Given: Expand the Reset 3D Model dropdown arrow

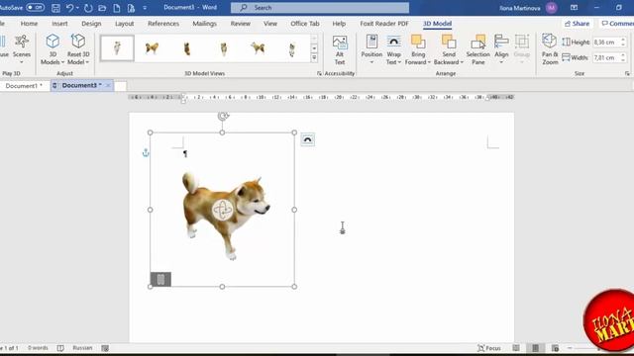Looking at the screenshot, I should [87, 62].
